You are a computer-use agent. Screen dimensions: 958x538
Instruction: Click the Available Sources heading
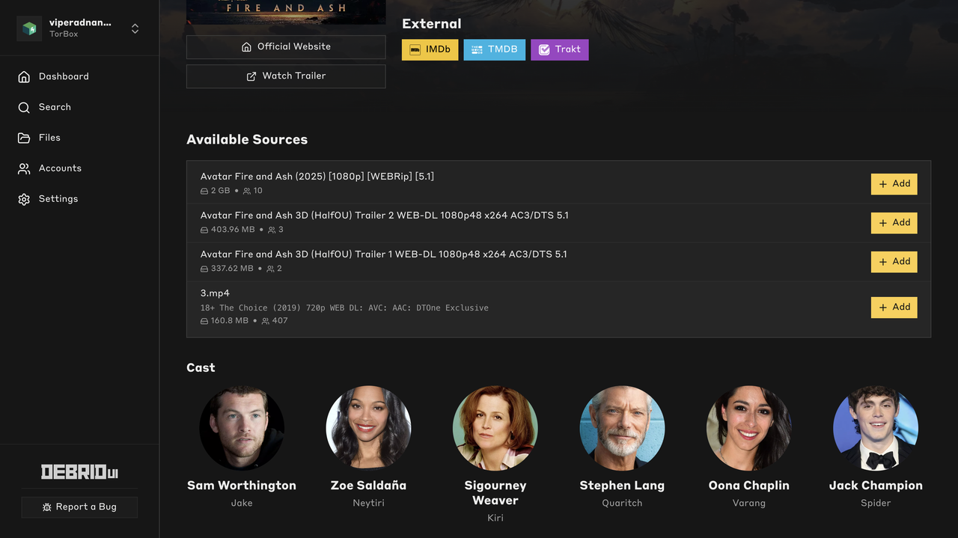pos(247,140)
